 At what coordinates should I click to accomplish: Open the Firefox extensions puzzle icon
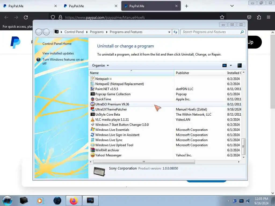point(259,17)
